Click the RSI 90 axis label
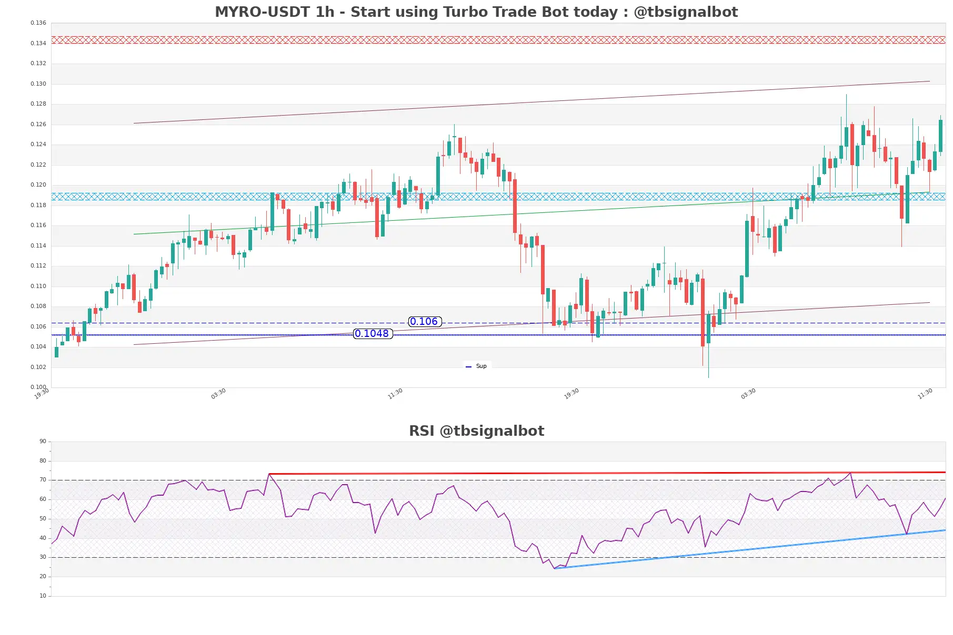Image resolution: width=953 pixels, height=635 pixels. (43, 442)
